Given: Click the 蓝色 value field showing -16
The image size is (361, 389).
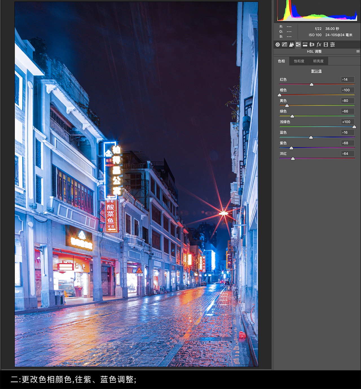Looking at the screenshot, I should (x=347, y=132).
